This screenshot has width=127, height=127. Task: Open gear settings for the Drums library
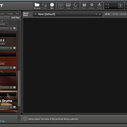pyautogui.click(x=14, y=107)
